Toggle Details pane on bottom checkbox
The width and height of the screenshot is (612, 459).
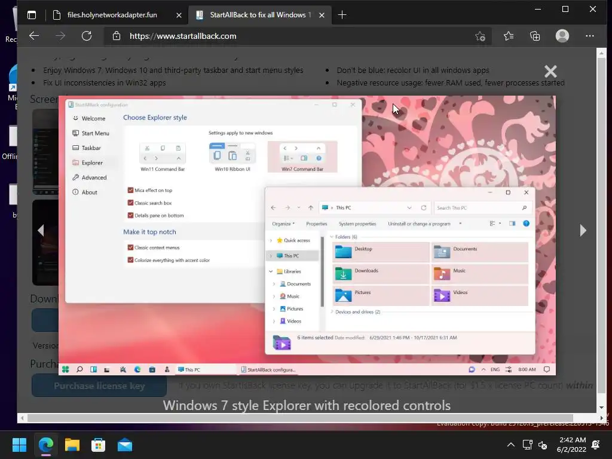click(130, 215)
